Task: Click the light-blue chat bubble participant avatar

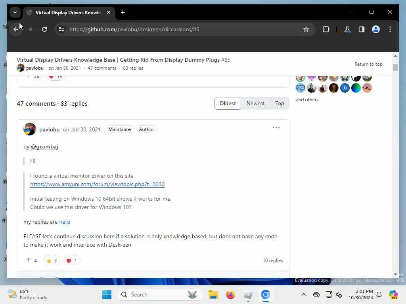Action: (301, 88)
